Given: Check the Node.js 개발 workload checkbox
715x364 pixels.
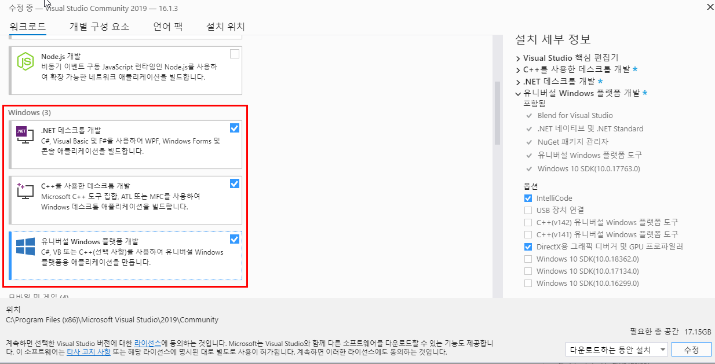Looking at the screenshot, I should (x=235, y=54).
